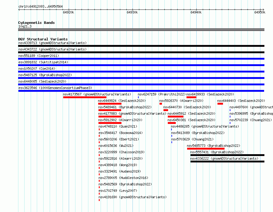This screenshot has height=212, width=273.
Task: Open nsv6247159 (Prakrithi2022) variant
Action: [x=162, y=94]
